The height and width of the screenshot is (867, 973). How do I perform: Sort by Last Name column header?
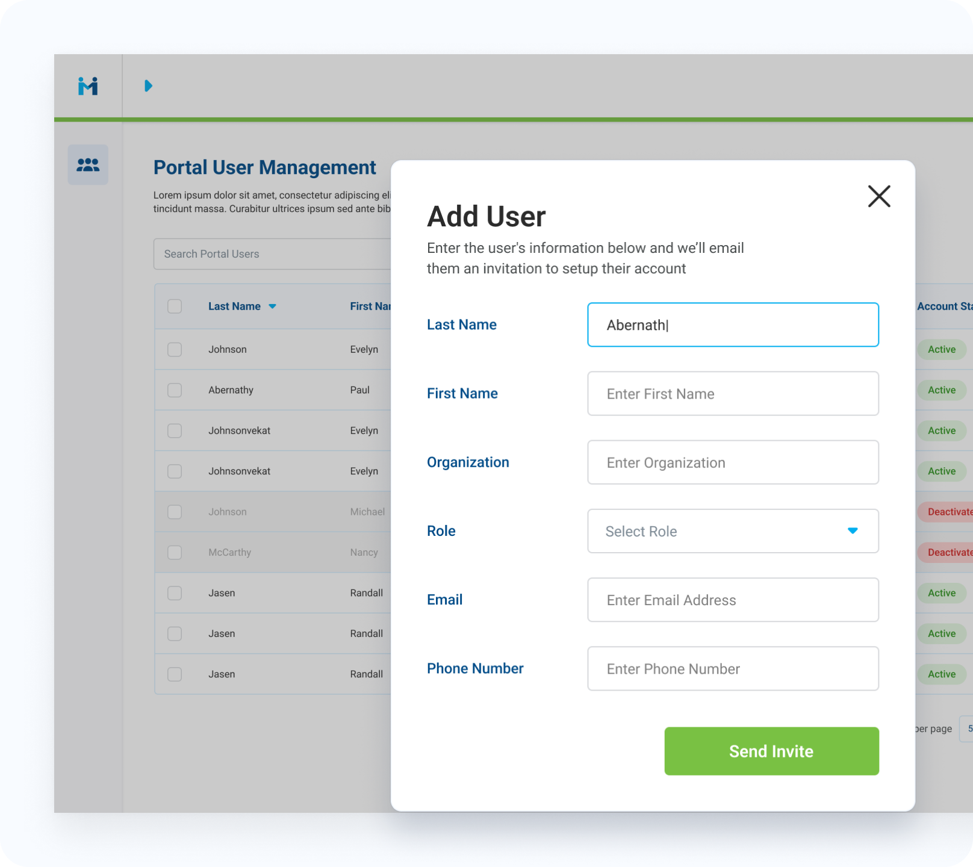(x=234, y=306)
